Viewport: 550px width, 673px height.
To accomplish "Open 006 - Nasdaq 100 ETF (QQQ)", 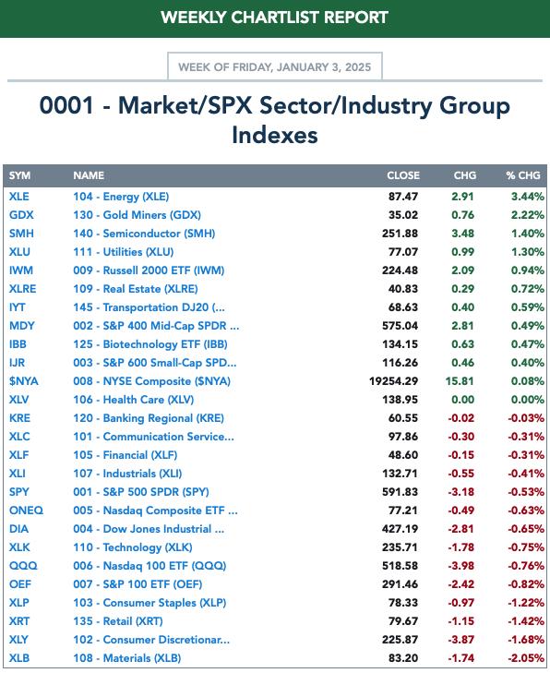I will tap(149, 566).
